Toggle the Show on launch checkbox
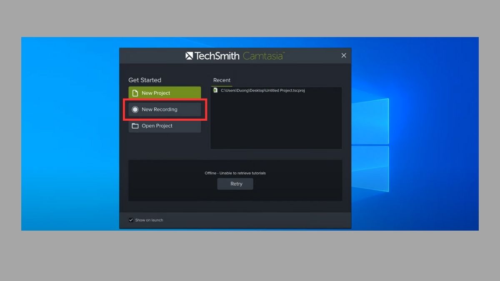Viewport: 500px width, 281px height. coord(131,220)
